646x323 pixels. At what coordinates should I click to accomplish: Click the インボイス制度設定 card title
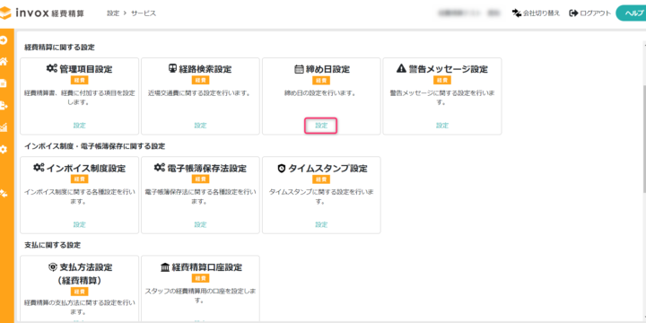(86, 168)
